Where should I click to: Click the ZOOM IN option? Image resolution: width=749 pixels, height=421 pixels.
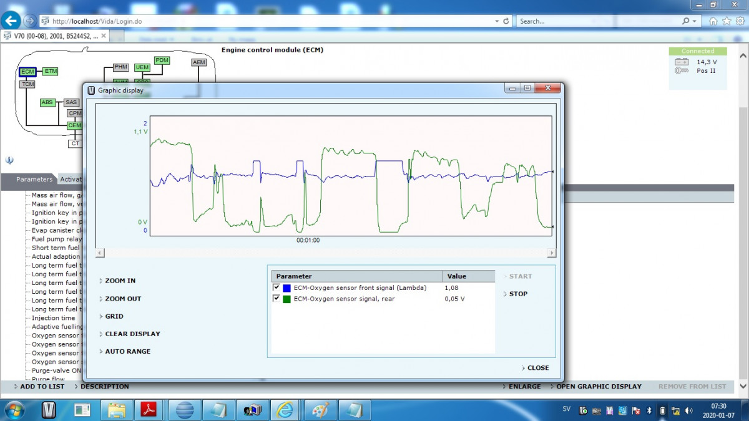tap(120, 281)
